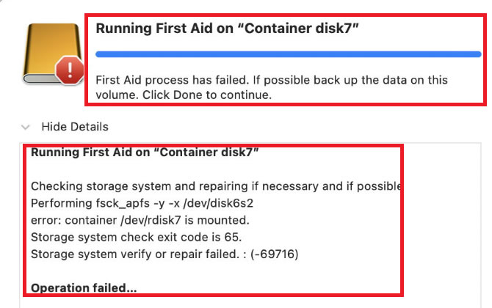Viewport: 492px width, 308px height.
Task: Click the (-69716) error code
Action: pyautogui.click(x=274, y=254)
